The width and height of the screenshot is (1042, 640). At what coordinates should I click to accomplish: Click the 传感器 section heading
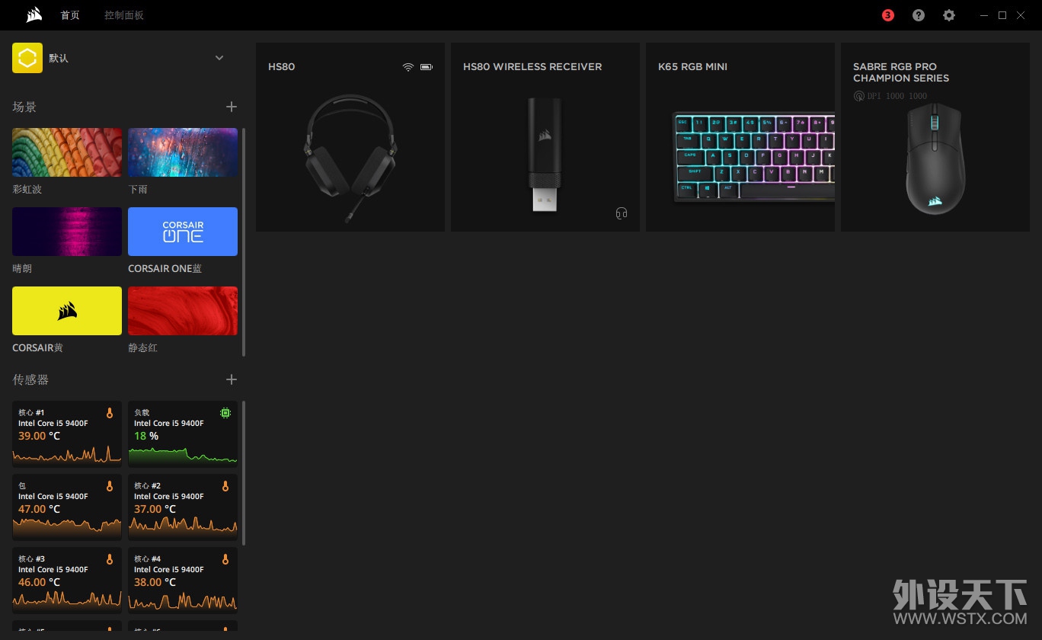click(30, 379)
